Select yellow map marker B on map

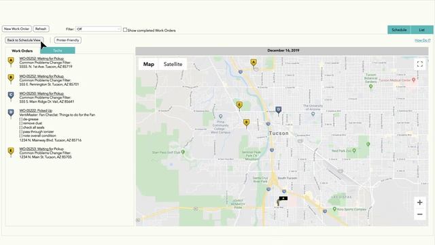[246, 122]
